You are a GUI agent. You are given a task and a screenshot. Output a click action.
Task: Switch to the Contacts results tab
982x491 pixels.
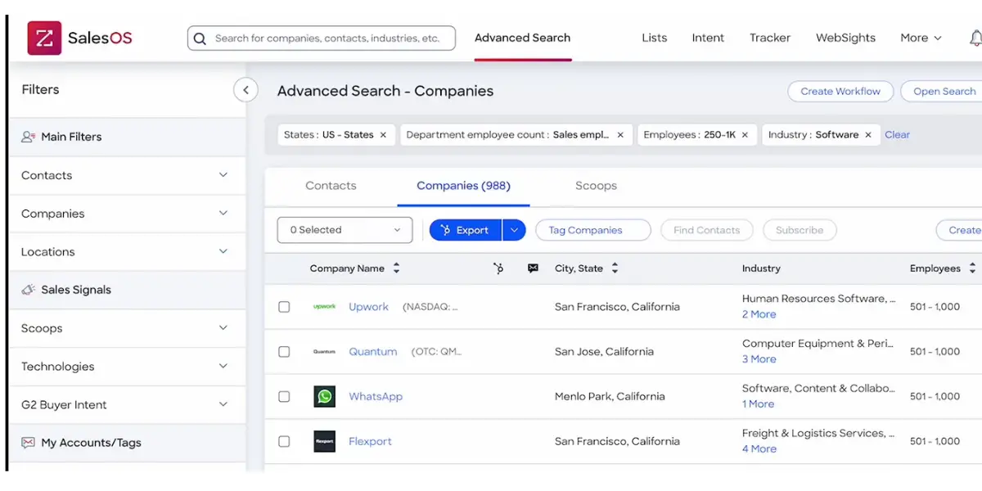(331, 186)
